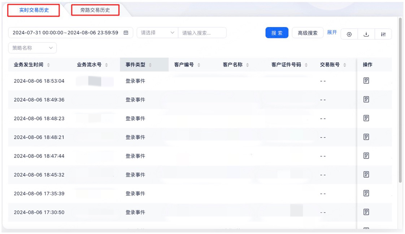Sort by 客户证件号码 column

(x=306, y=65)
